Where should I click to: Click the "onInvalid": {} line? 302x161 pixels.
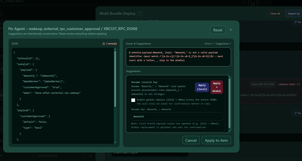click(28, 58)
